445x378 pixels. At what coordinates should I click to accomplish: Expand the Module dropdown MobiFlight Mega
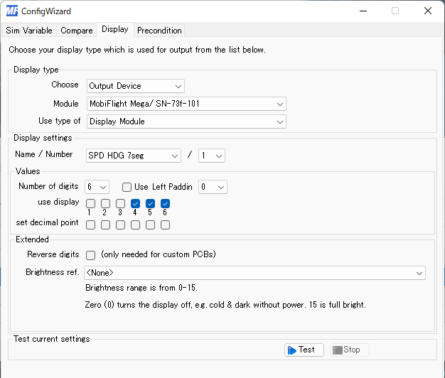186,104
